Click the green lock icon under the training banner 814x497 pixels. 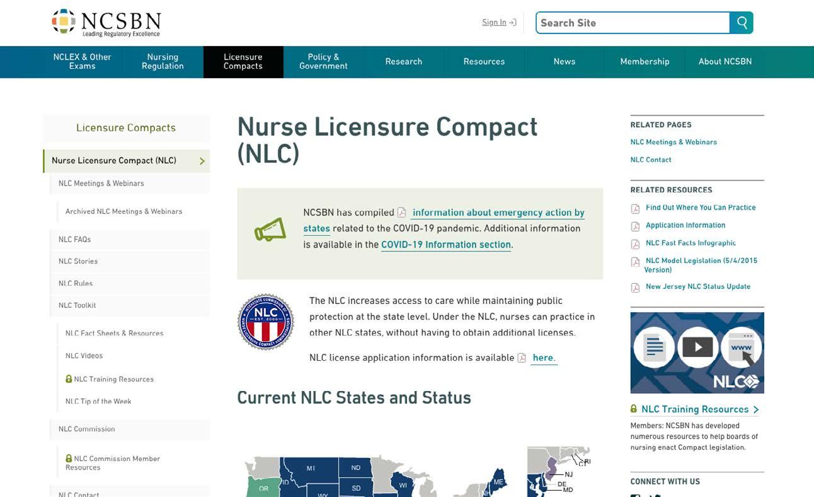(634, 409)
